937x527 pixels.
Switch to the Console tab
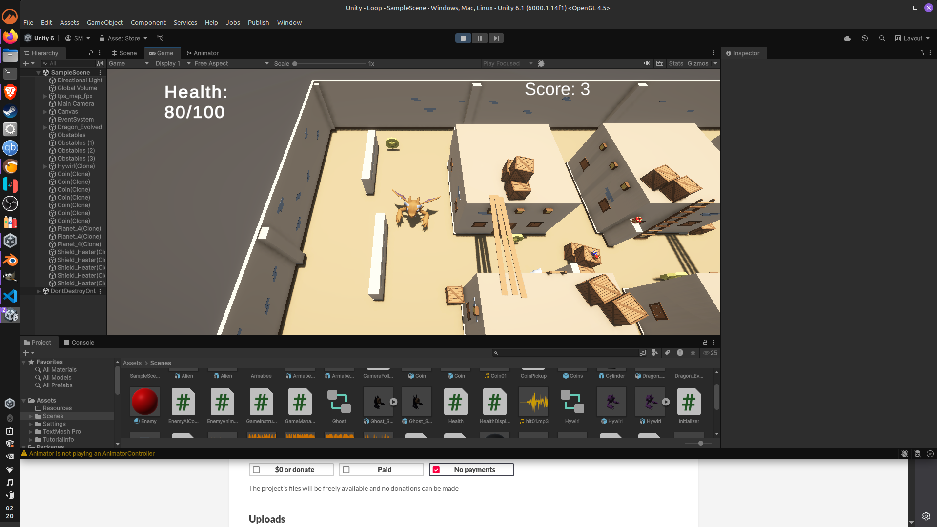(79, 342)
